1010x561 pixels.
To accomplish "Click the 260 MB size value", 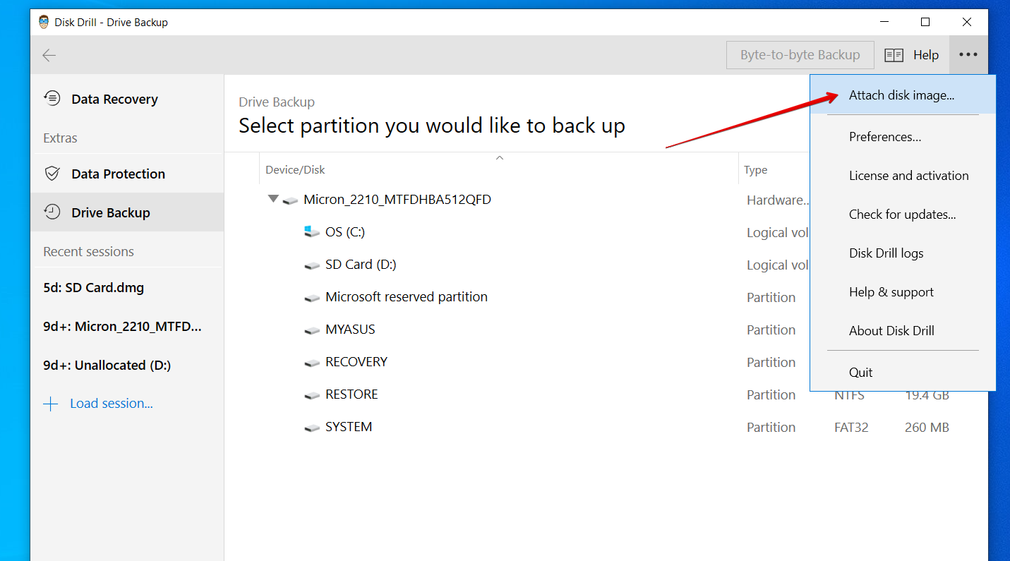I will click(x=927, y=428).
